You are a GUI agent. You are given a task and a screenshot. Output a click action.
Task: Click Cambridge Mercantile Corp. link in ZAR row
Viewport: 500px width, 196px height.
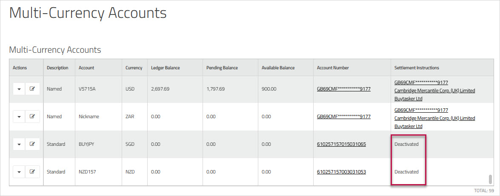point(434,118)
